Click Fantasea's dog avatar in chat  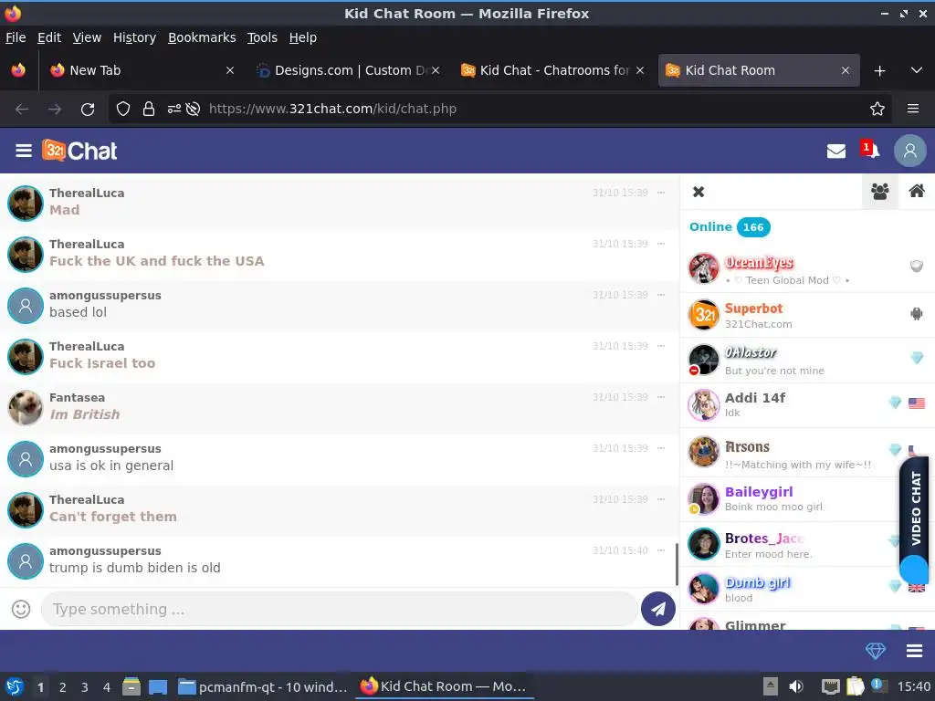click(25, 408)
